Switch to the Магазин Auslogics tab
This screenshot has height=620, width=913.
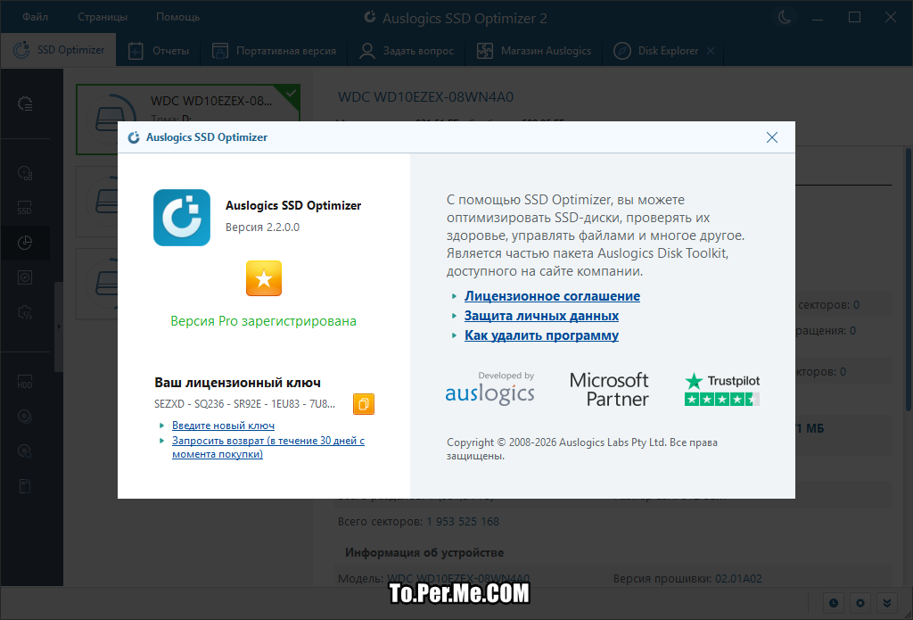(x=534, y=51)
